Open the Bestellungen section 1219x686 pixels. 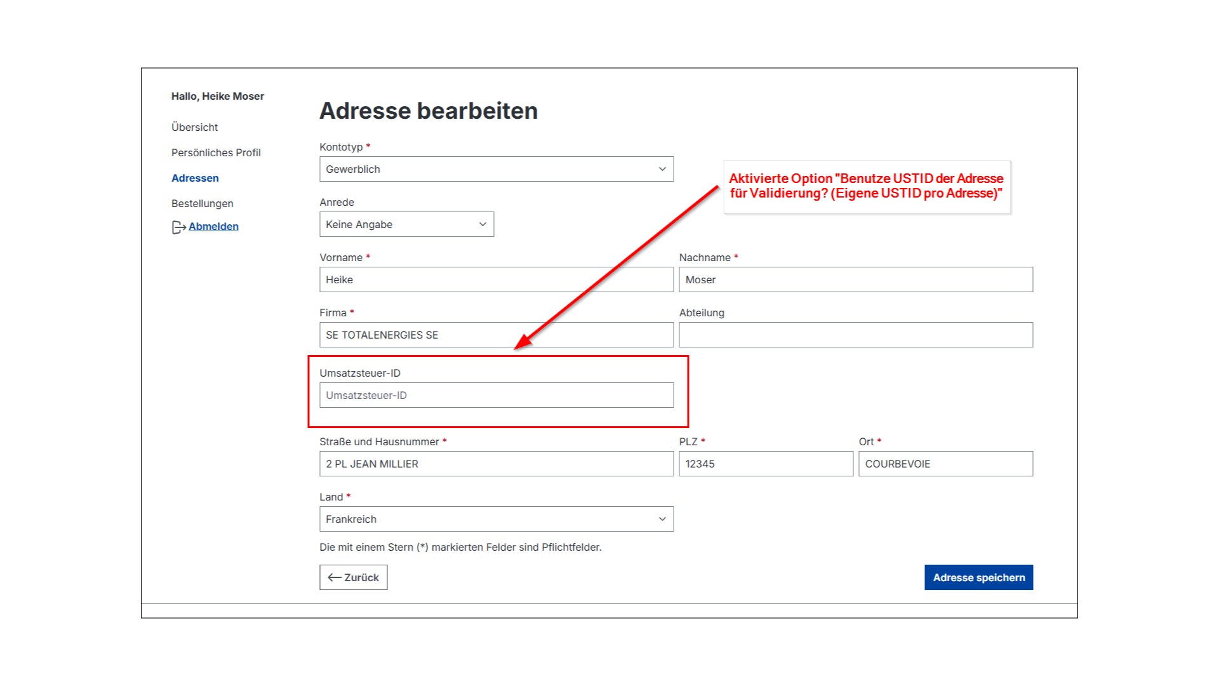[x=202, y=203]
